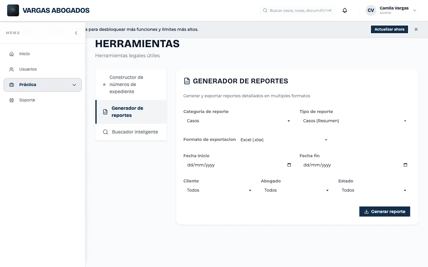Image resolution: width=428 pixels, height=267 pixels.
Task: Click the Actualizar ahora button
Action: [389, 29]
